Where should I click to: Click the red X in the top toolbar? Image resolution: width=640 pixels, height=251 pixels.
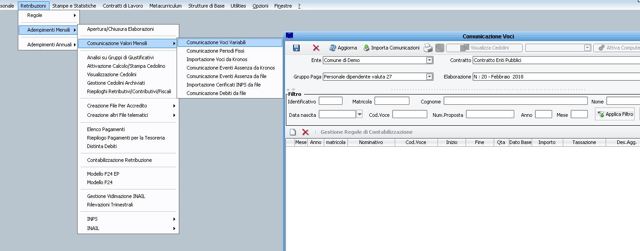coord(316,48)
